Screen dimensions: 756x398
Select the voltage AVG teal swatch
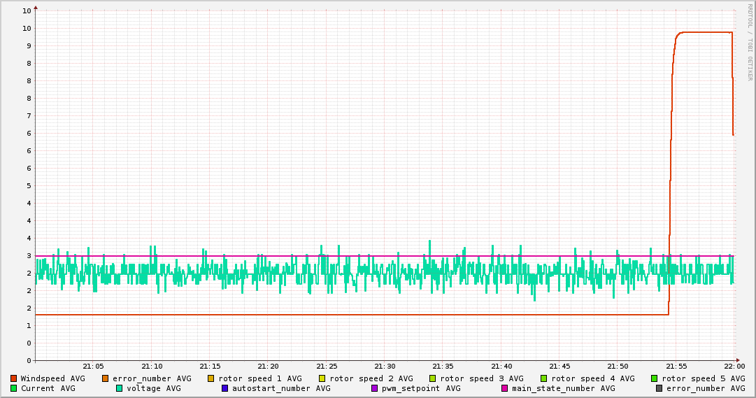tap(120, 388)
